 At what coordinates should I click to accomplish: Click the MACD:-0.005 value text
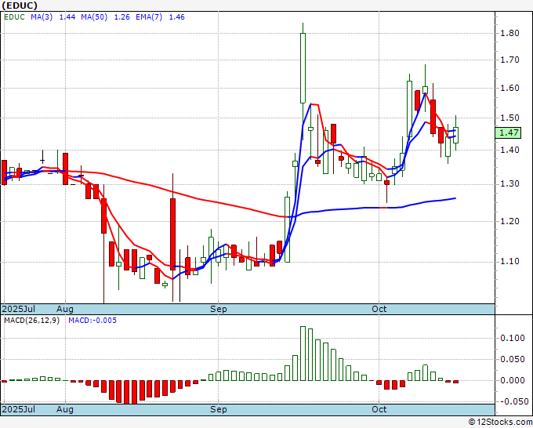coord(92,321)
